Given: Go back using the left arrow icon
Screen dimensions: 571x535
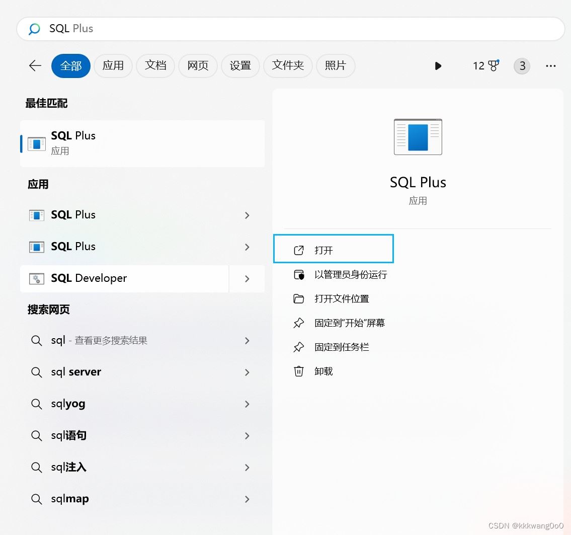Looking at the screenshot, I should 35,66.
